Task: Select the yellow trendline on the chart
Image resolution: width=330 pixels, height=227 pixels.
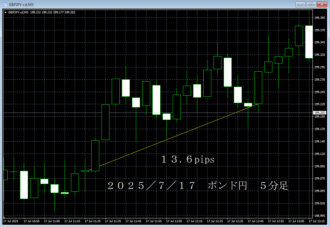Action: coord(178,135)
